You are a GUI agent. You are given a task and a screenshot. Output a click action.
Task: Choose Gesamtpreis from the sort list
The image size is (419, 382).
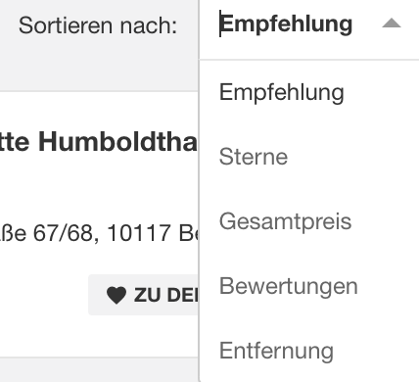285,221
